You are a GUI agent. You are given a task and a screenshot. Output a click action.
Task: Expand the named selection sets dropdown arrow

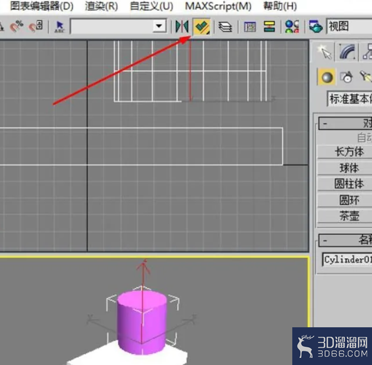tap(159, 26)
